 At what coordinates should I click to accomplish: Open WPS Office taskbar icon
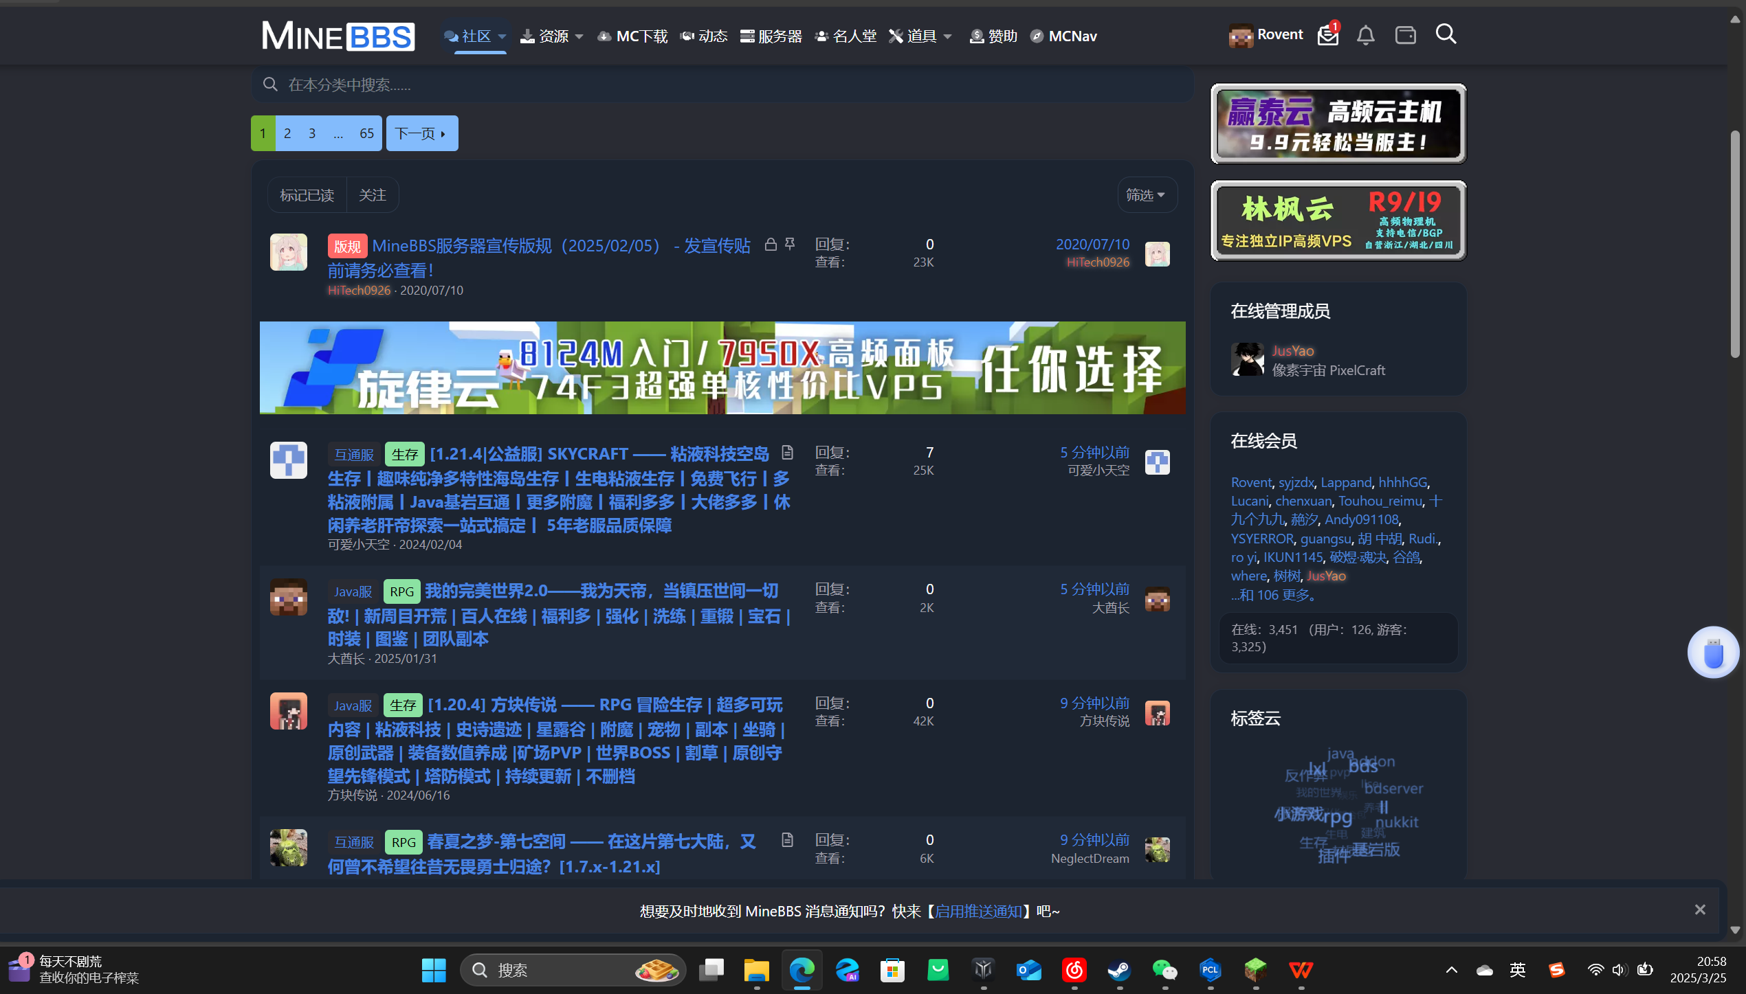point(1301,970)
